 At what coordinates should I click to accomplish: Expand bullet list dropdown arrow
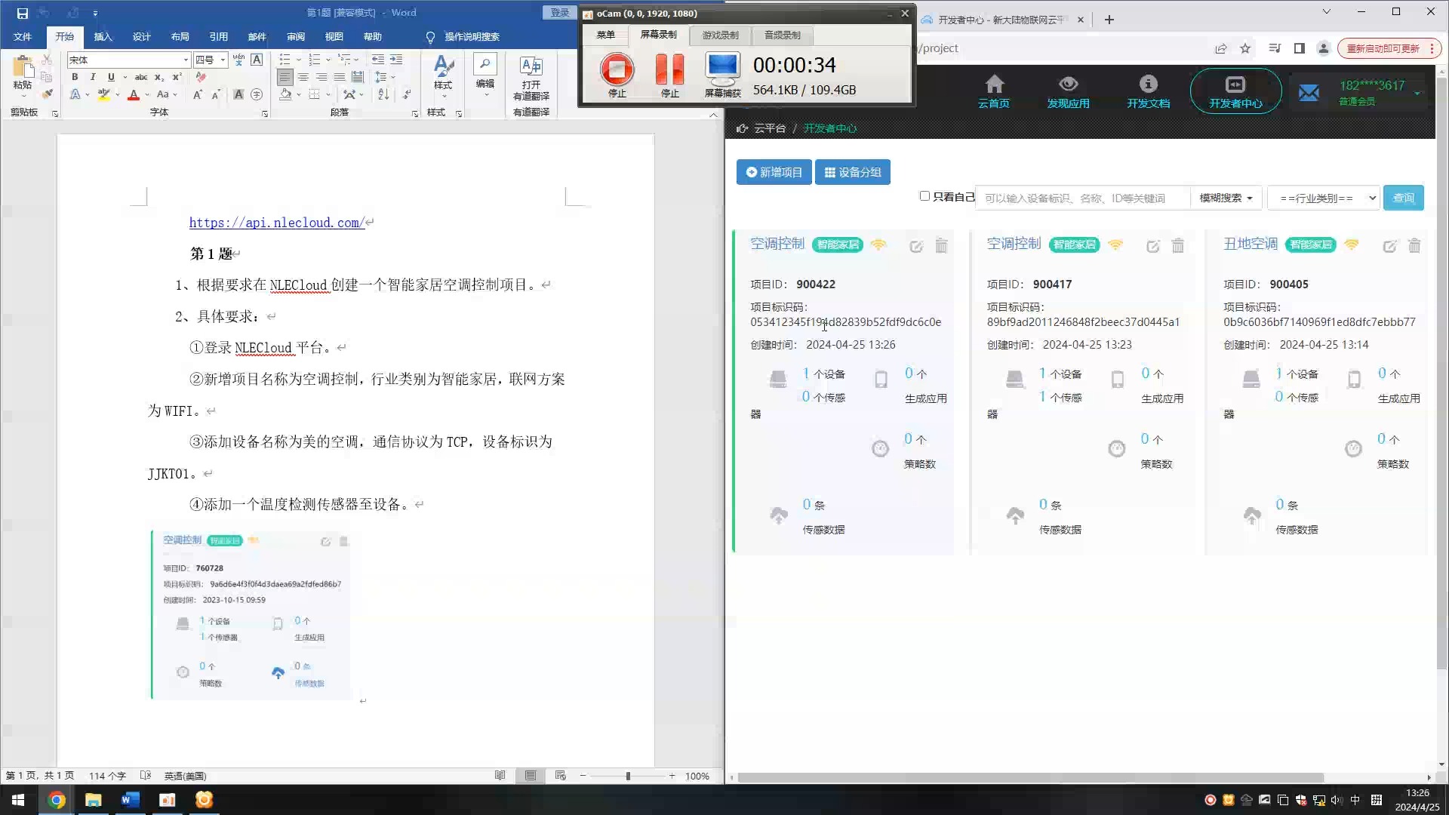[x=298, y=60]
